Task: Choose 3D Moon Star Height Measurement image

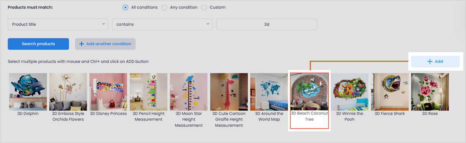Action: pos(189,92)
